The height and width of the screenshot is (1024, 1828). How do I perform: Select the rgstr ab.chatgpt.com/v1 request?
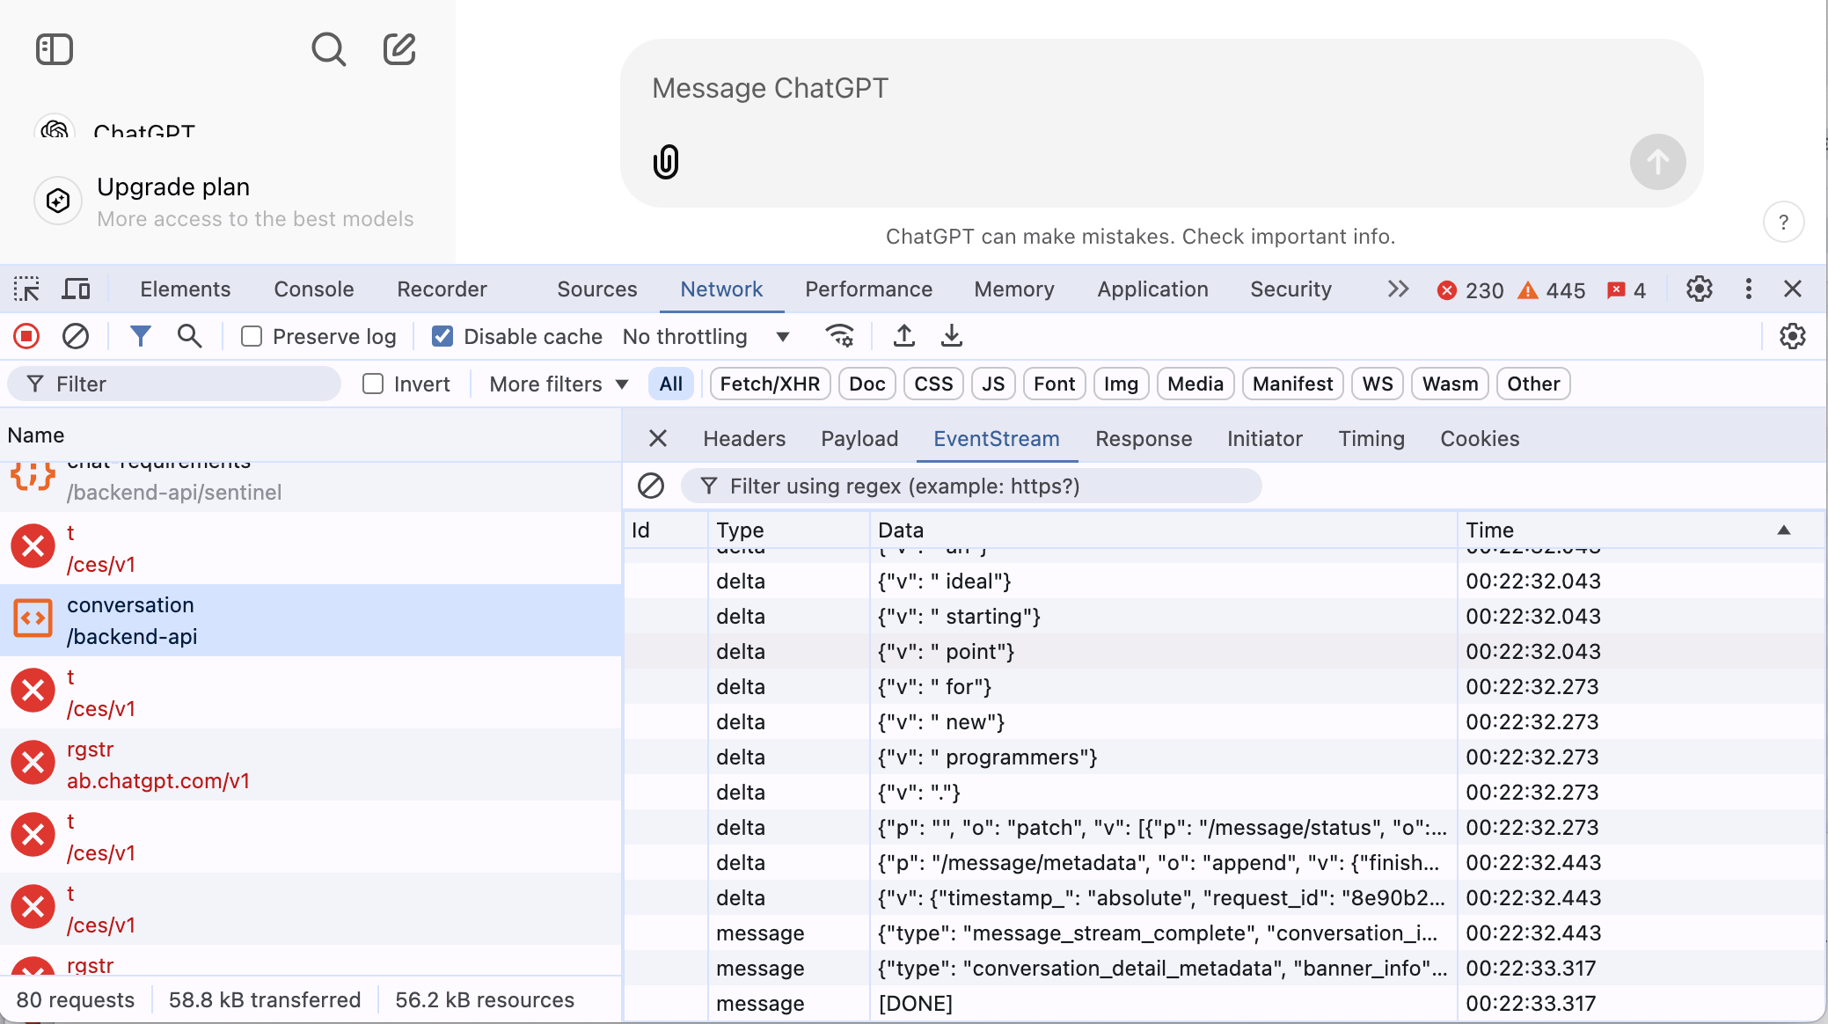311,764
